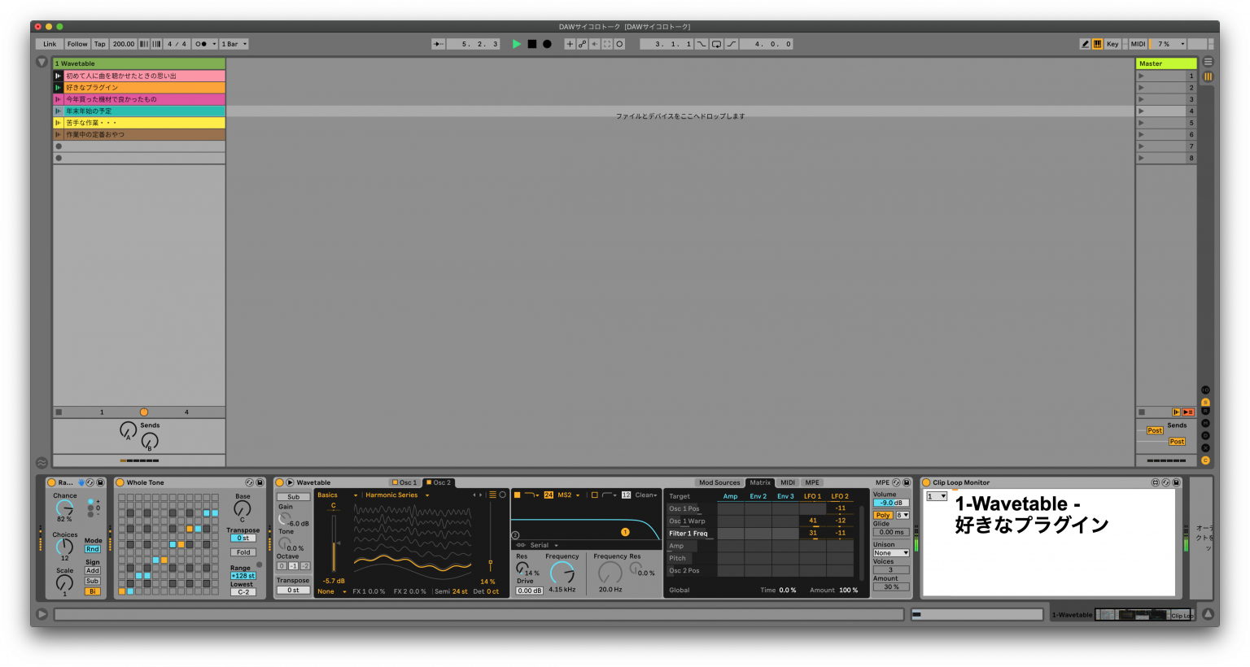Switch to the Osc 1 tab
Screen dimensions: 1250x667
[x=405, y=482]
